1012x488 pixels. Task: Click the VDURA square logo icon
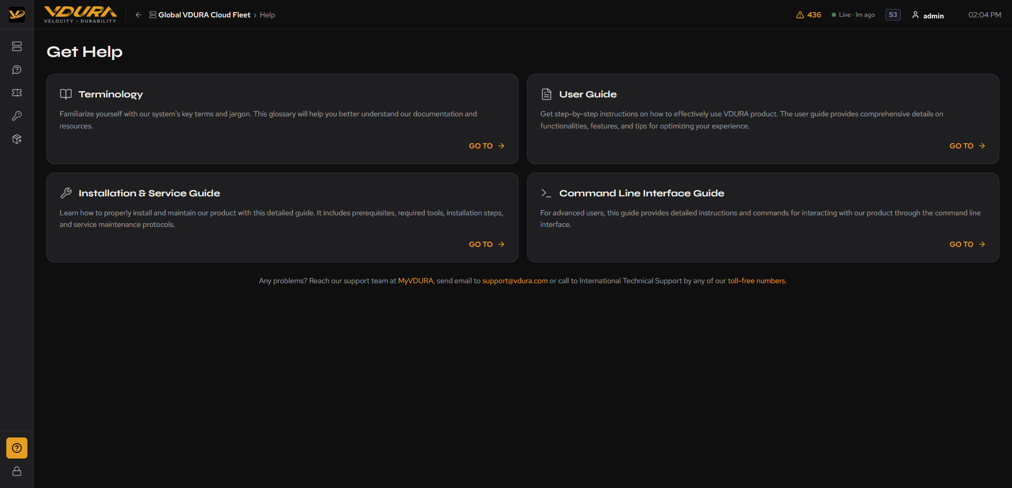tap(17, 15)
